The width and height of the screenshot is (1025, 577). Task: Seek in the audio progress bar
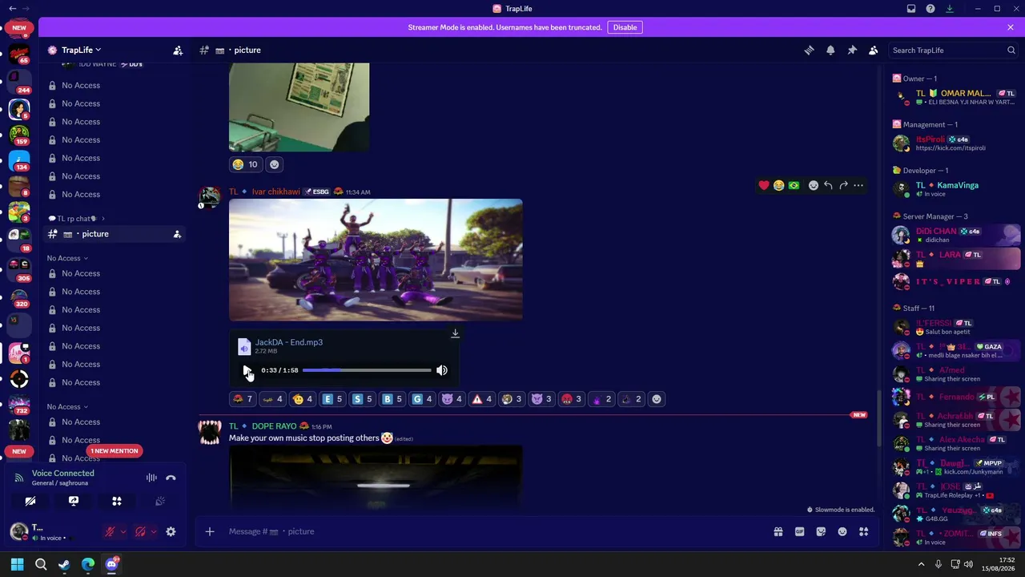click(x=367, y=370)
